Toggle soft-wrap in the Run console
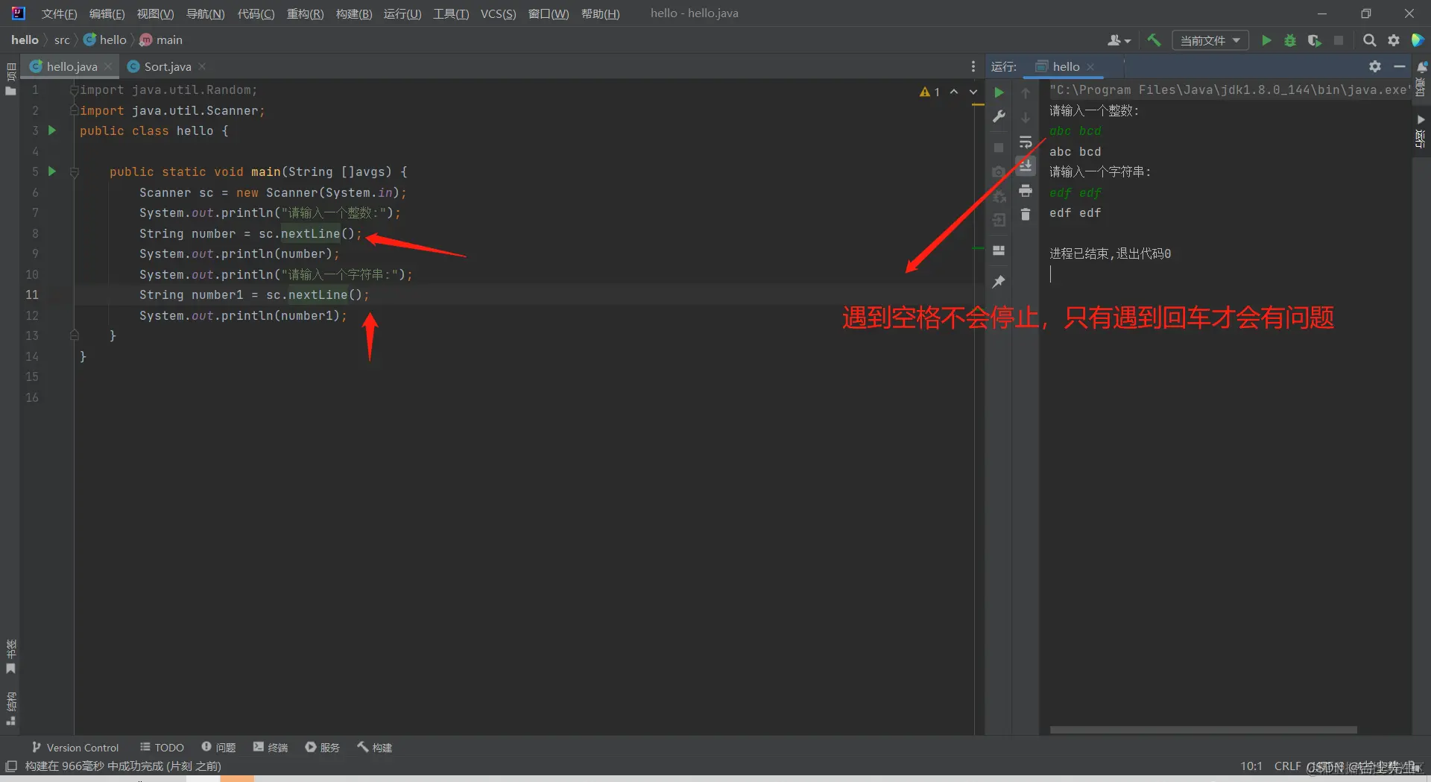1431x782 pixels. point(1026,142)
